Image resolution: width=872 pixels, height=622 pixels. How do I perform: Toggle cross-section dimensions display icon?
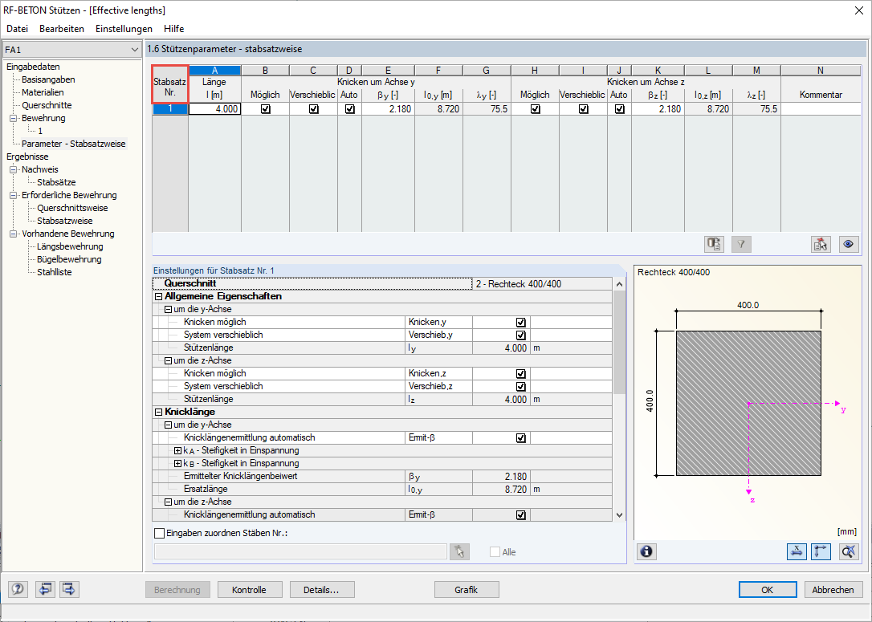tap(797, 551)
